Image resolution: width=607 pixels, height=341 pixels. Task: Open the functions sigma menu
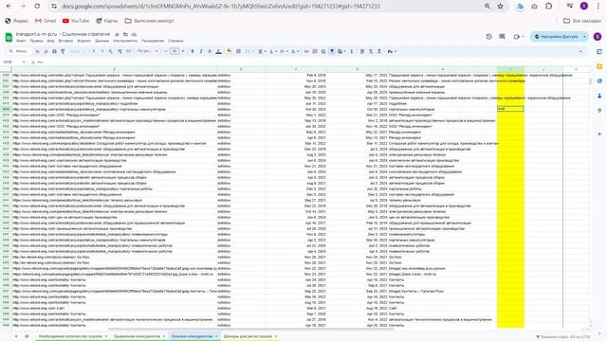352,51
